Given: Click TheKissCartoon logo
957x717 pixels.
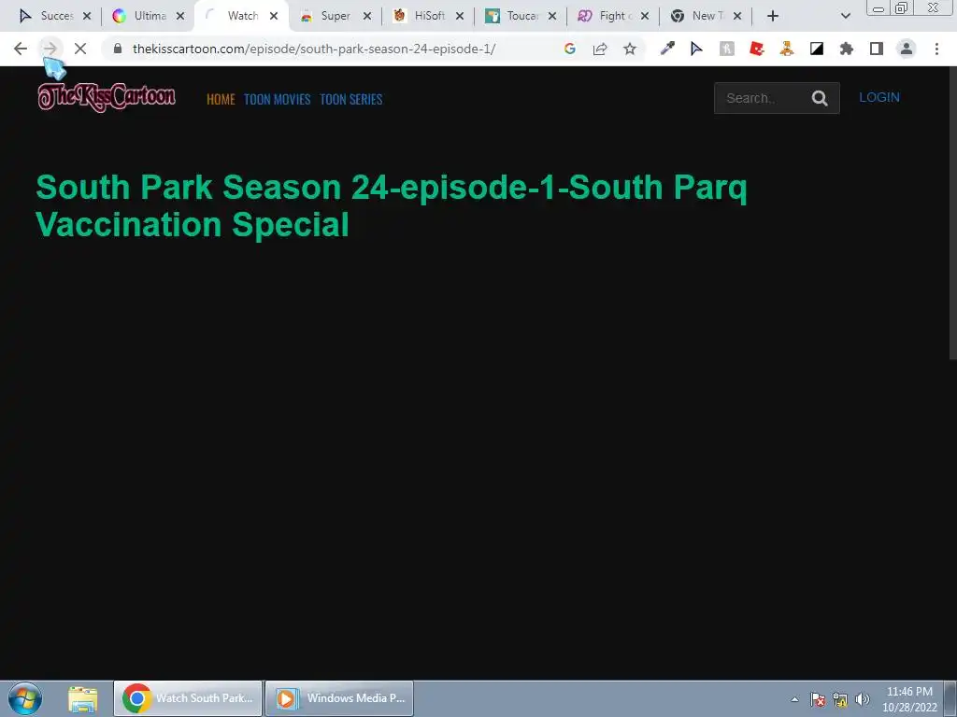Looking at the screenshot, I should 107,97.
